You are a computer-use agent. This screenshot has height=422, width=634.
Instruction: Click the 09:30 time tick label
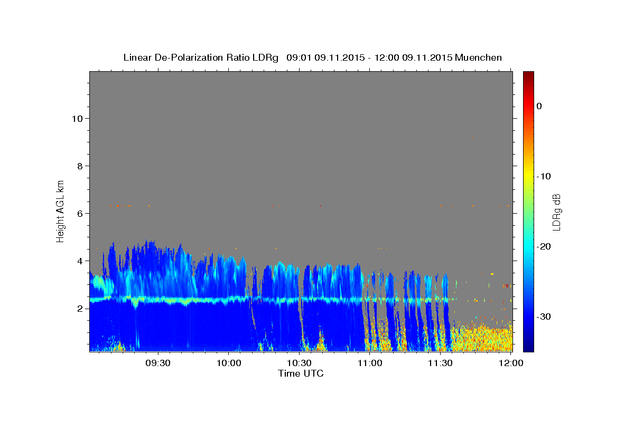pos(157,363)
